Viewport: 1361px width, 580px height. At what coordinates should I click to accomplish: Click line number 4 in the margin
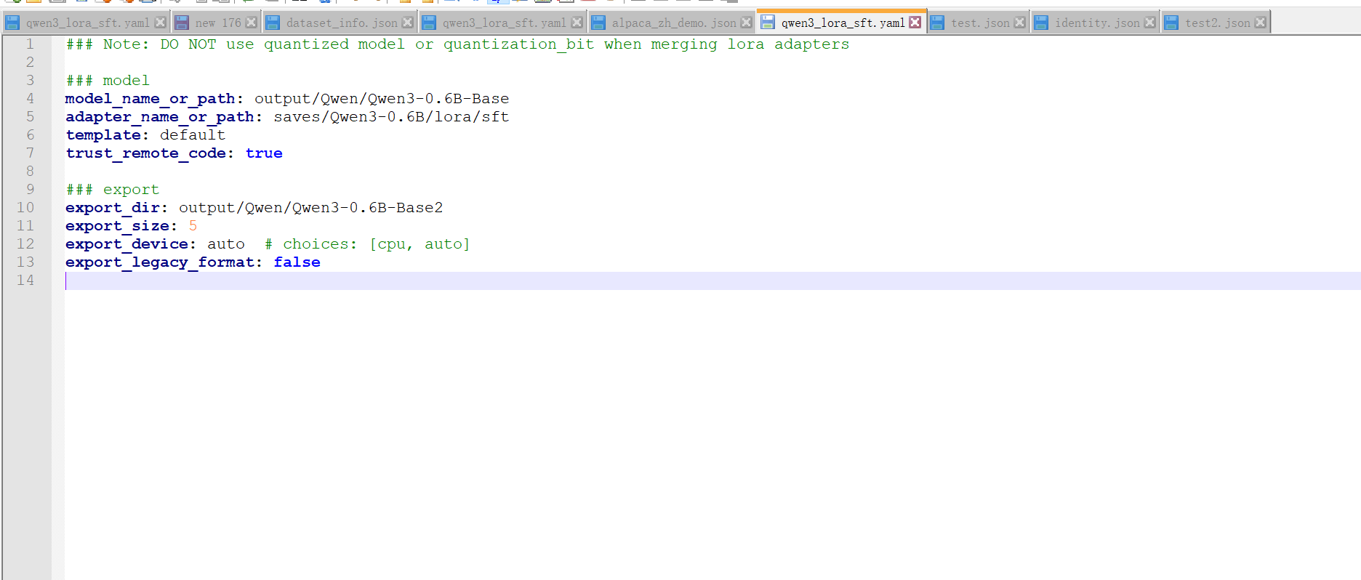(x=30, y=99)
